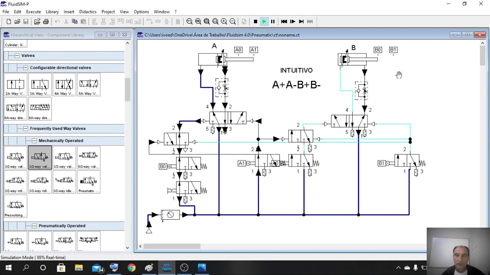
Task: Open the ? help menu
Action: pyautogui.click(x=176, y=12)
